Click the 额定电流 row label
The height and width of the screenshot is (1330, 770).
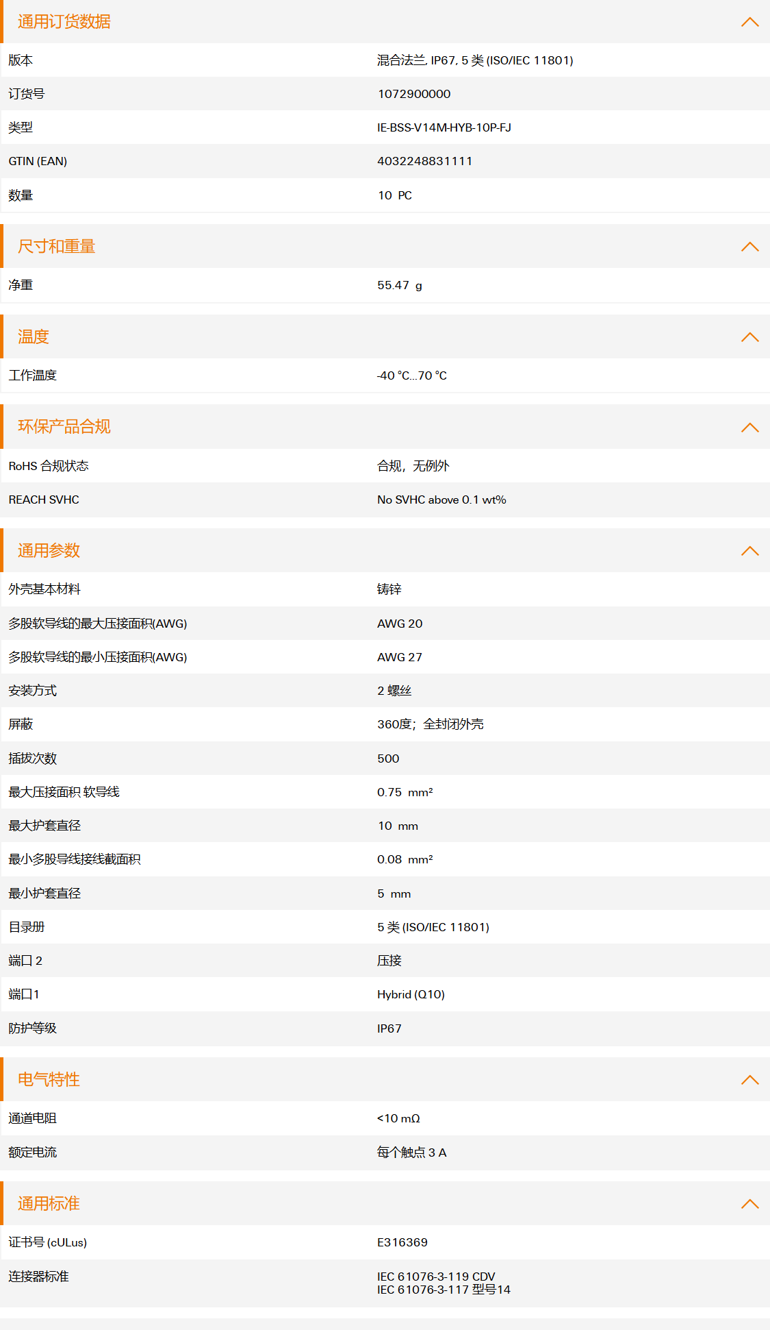coord(33,1153)
